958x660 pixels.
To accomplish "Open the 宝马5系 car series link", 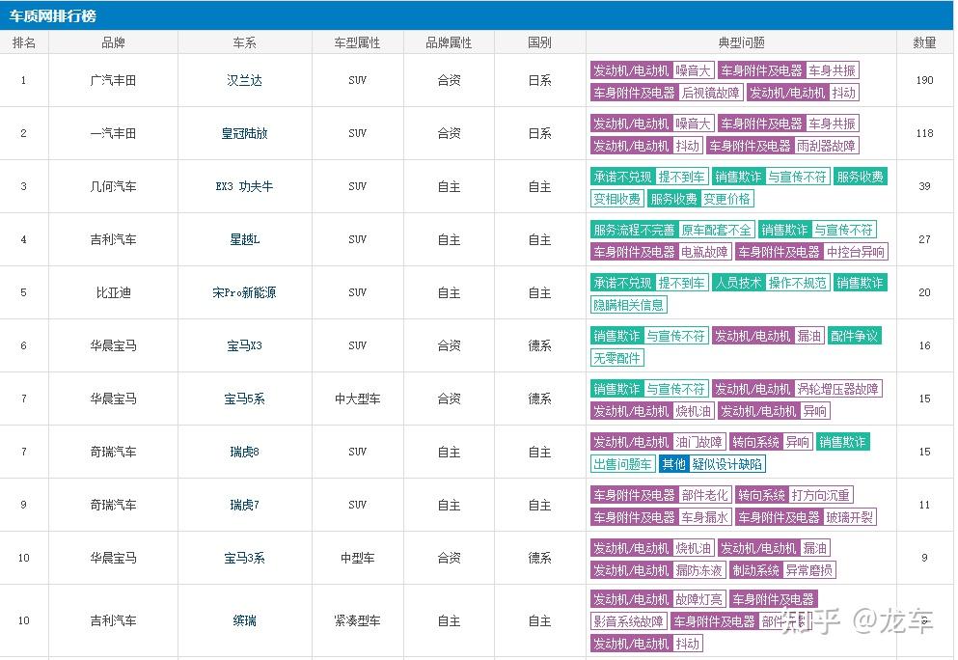I will pos(244,399).
